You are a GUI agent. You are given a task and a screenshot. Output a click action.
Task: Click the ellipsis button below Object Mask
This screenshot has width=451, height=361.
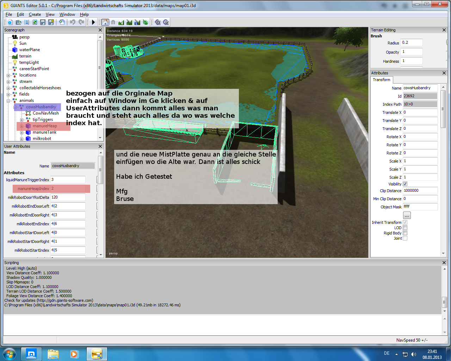pos(407,215)
